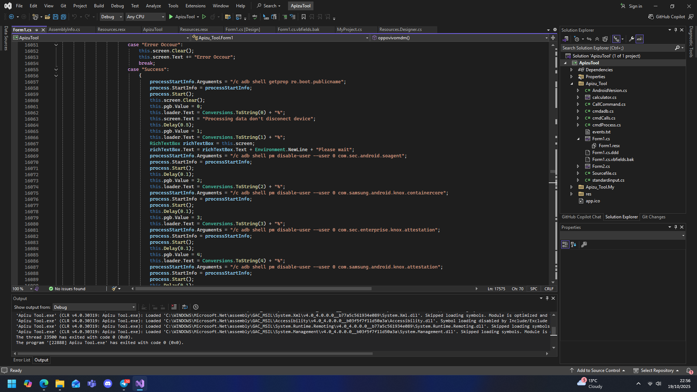697x392 pixels.
Task: Switch to Form1.cs [Design] tab
Action: pos(242,30)
